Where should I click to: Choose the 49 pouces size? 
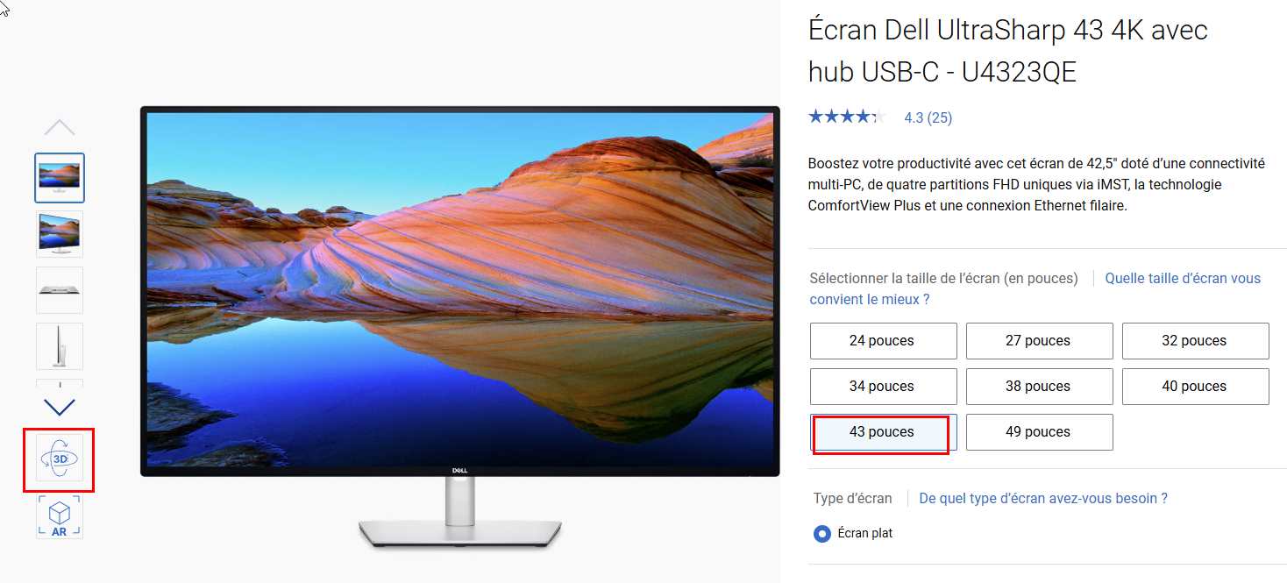pyautogui.click(x=1039, y=432)
